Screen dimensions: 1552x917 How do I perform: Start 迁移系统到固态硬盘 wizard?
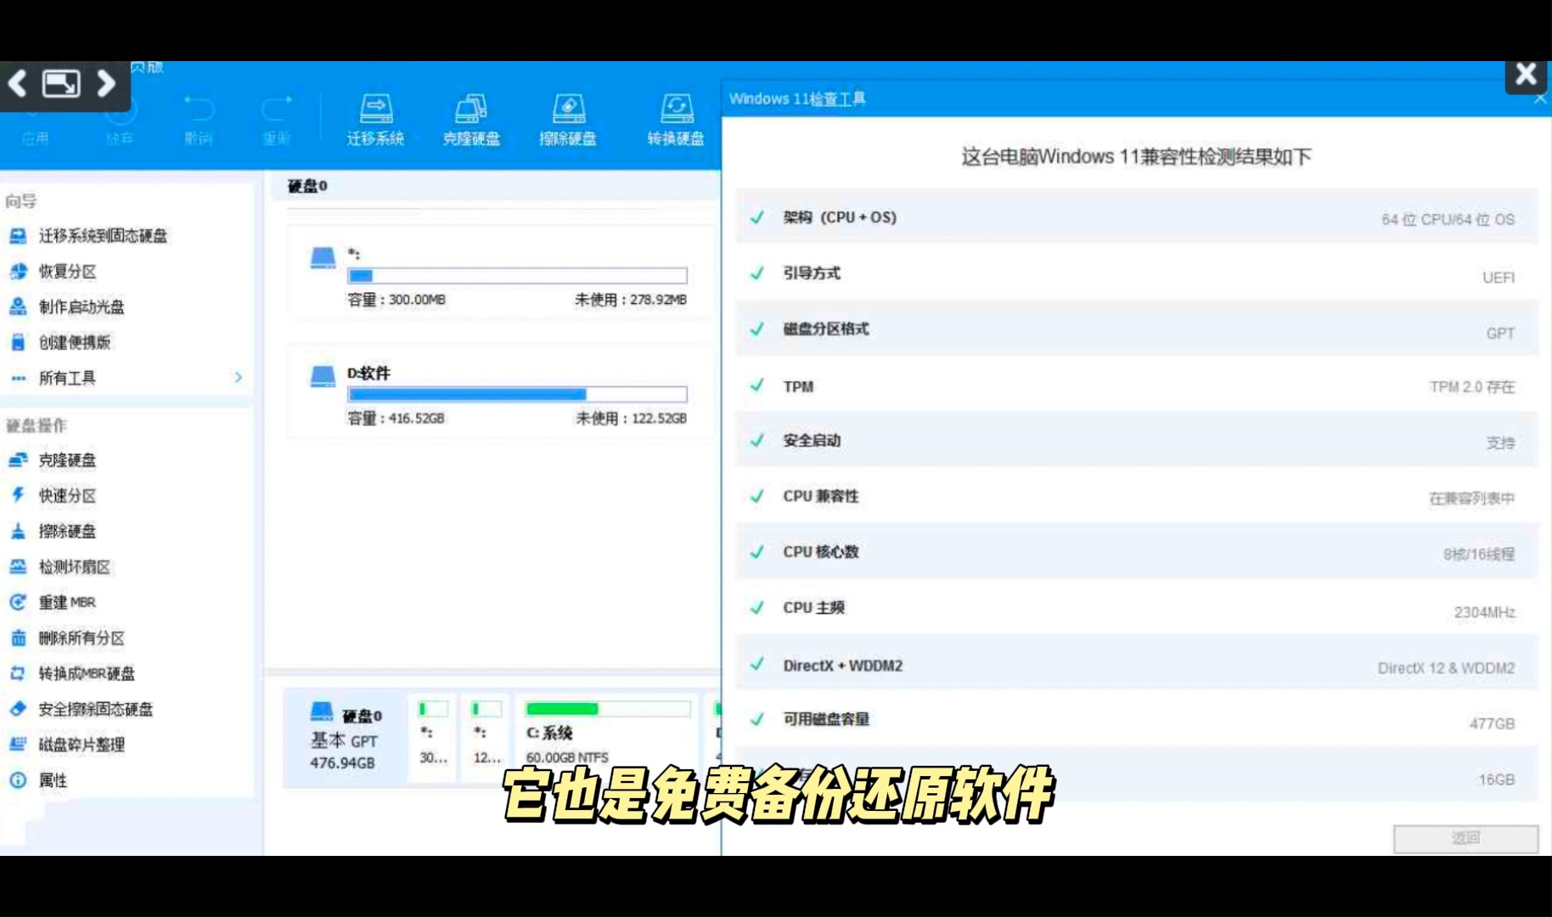pos(103,236)
